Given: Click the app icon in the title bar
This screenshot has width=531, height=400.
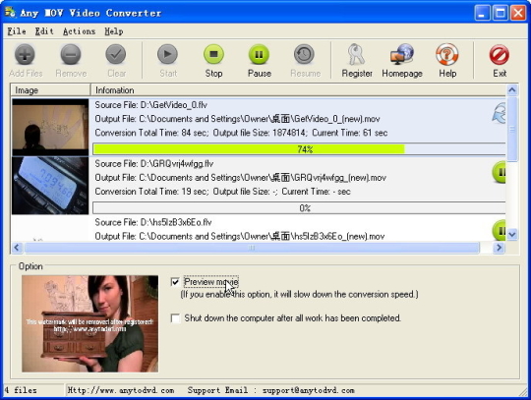Looking at the screenshot, I should click(10, 12).
